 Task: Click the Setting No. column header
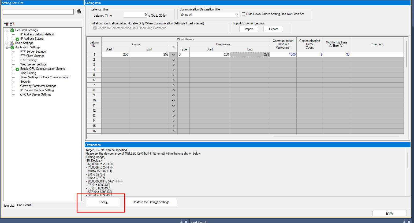click(94, 44)
